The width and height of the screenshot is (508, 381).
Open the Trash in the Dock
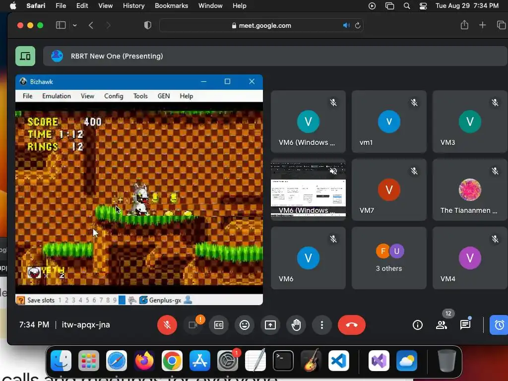click(x=446, y=360)
